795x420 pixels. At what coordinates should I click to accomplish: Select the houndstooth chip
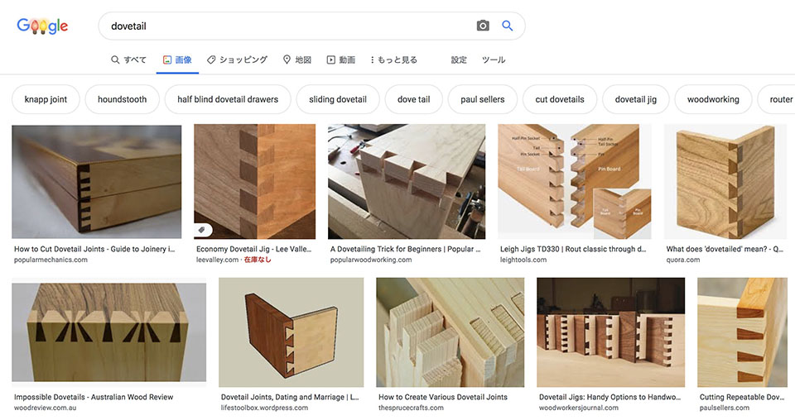point(123,99)
